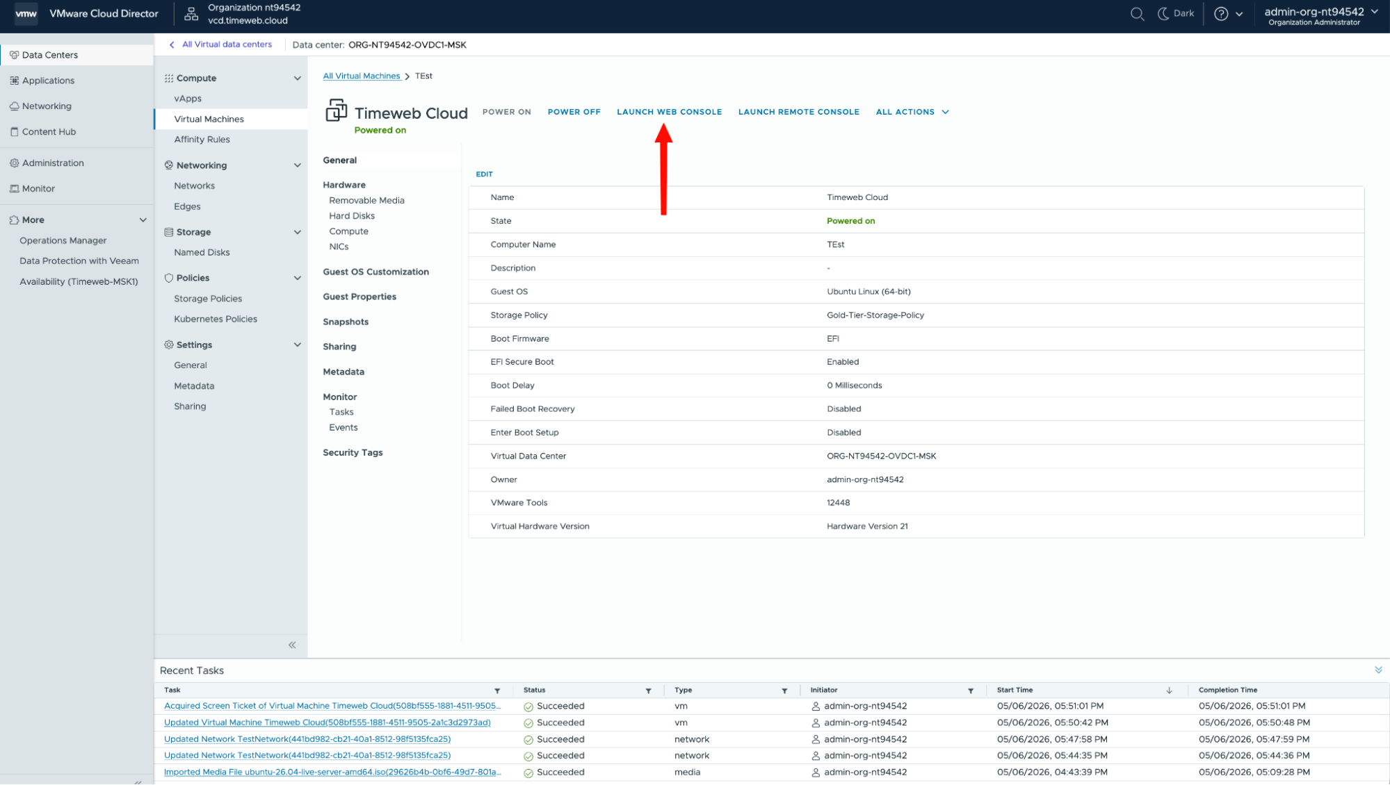Collapse the Settings section
The height and width of the screenshot is (785, 1390).
click(298, 345)
